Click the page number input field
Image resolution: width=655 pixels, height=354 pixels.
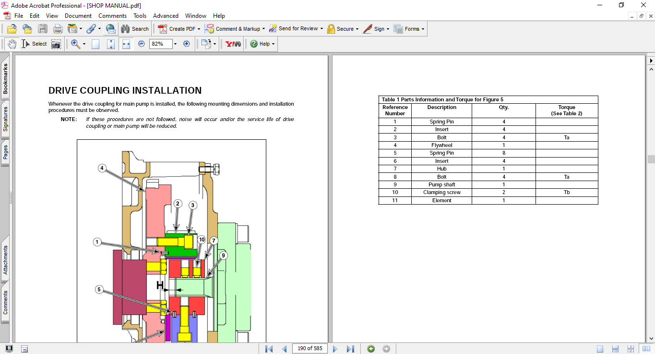310,349
